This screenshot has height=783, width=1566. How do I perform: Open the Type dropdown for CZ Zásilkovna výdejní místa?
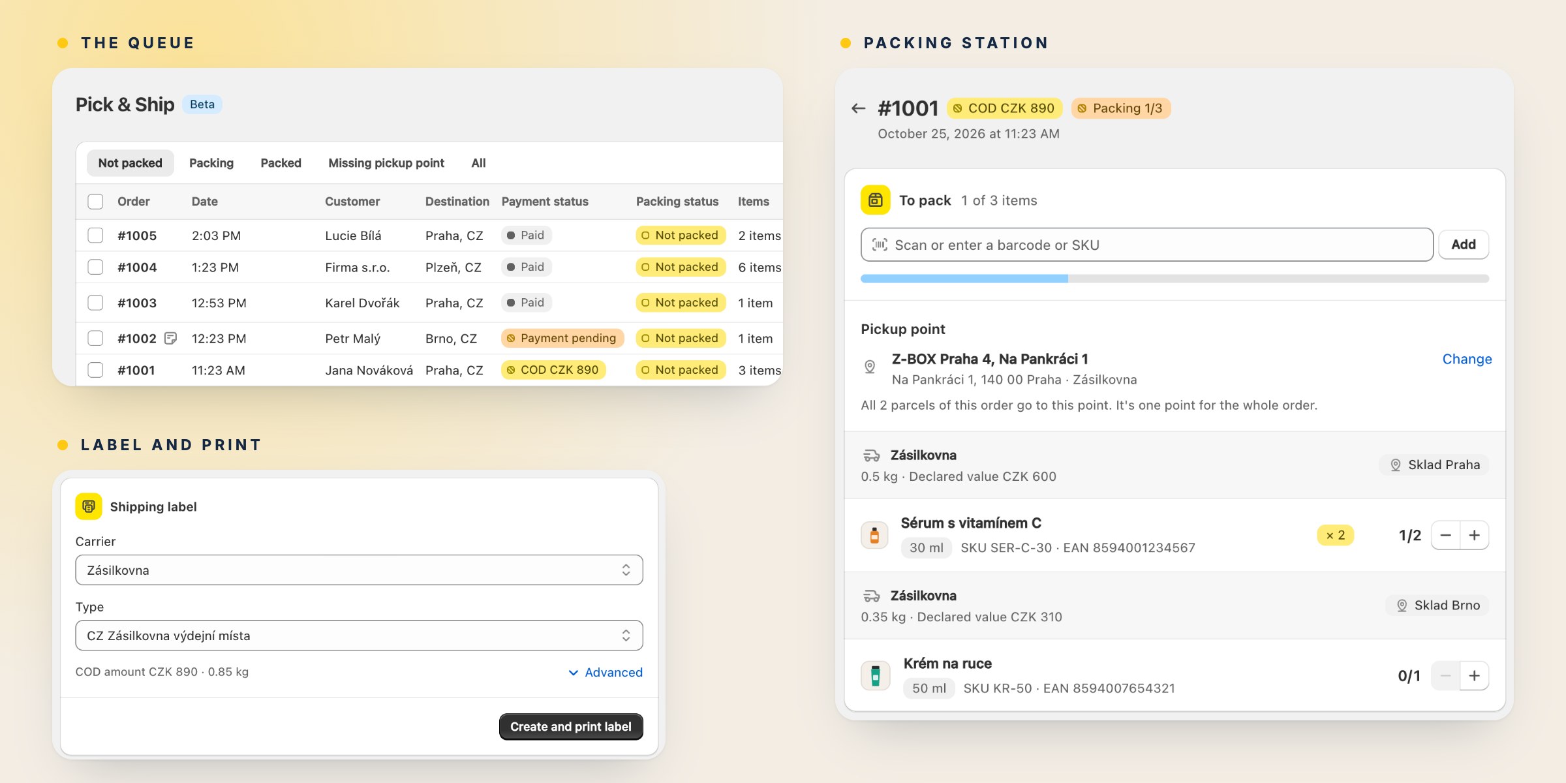coord(359,636)
